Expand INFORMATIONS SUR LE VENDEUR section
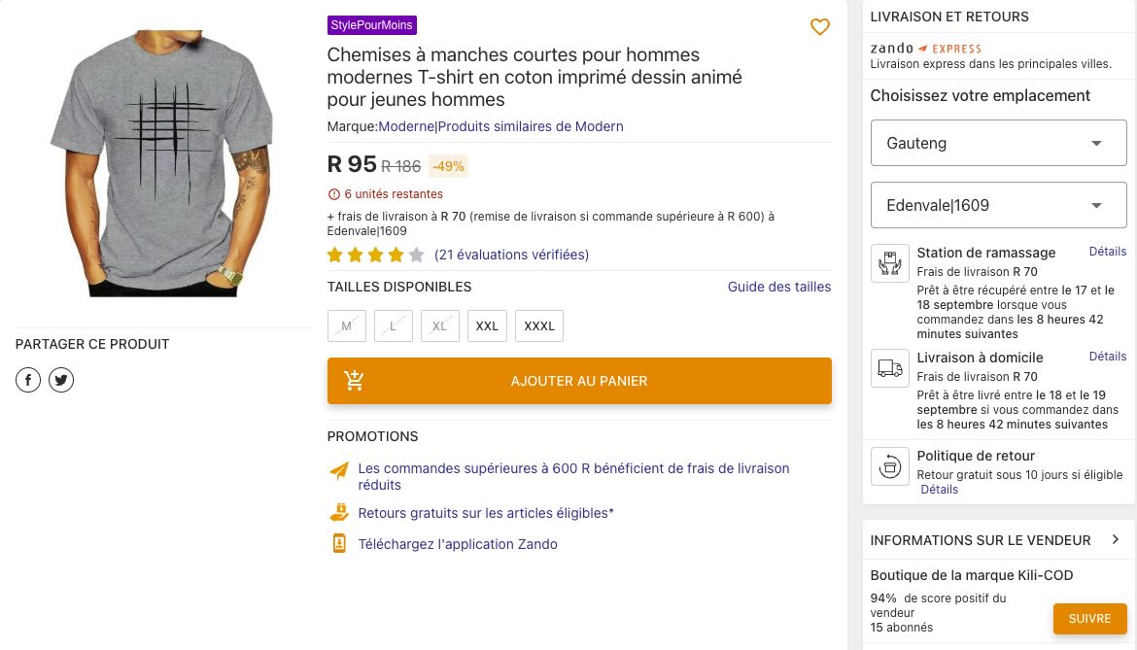1137x650 pixels. pyautogui.click(x=1116, y=540)
